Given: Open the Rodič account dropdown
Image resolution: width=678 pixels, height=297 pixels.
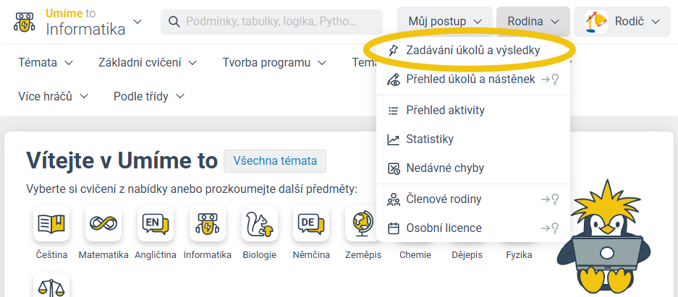Looking at the screenshot, I should (623, 22).
